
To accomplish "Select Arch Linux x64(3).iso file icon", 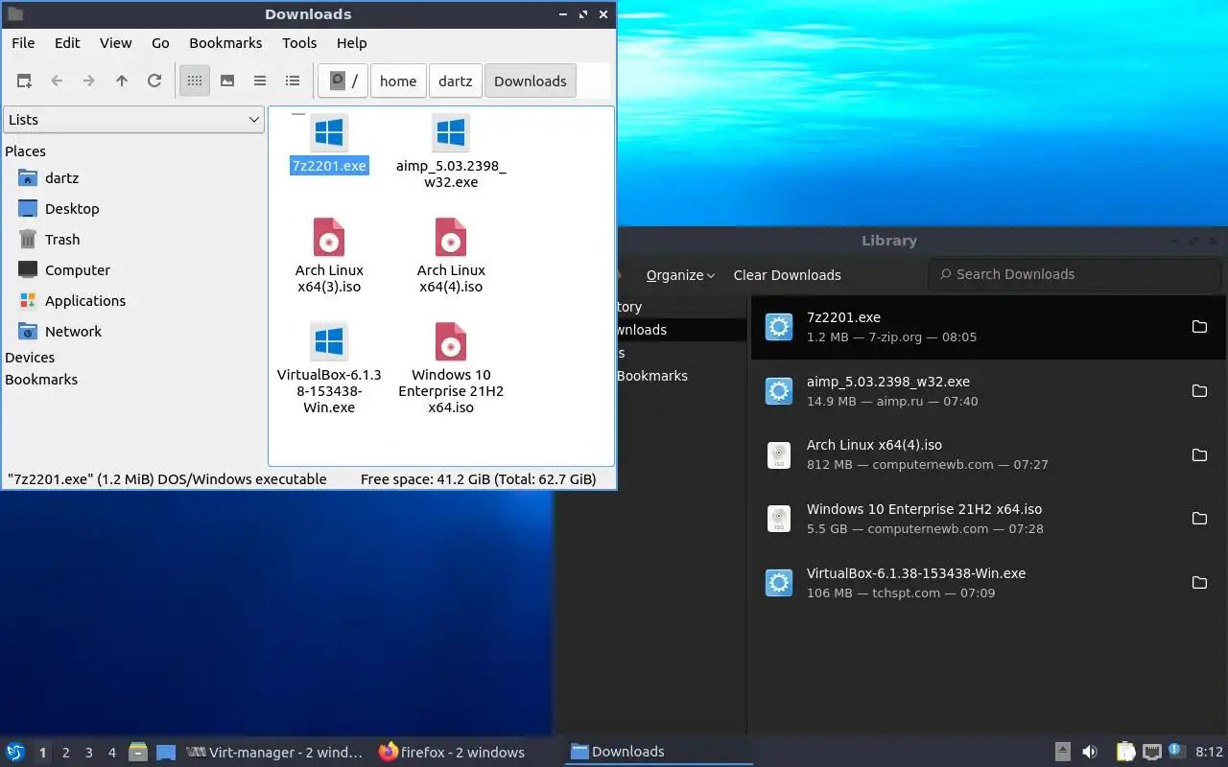I will 329,237.
